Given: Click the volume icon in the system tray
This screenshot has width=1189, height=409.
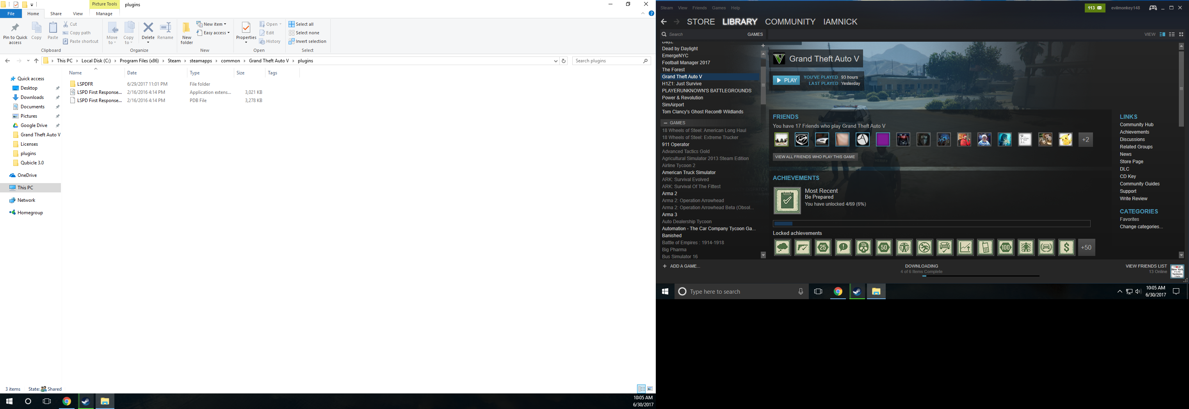Looking at the screenshot, I should pos(1138,291).
